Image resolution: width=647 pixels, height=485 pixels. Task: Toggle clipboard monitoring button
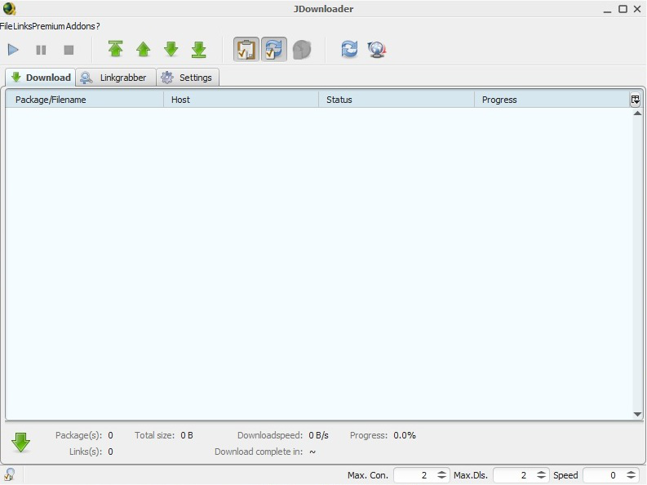[x=246, y=50]
